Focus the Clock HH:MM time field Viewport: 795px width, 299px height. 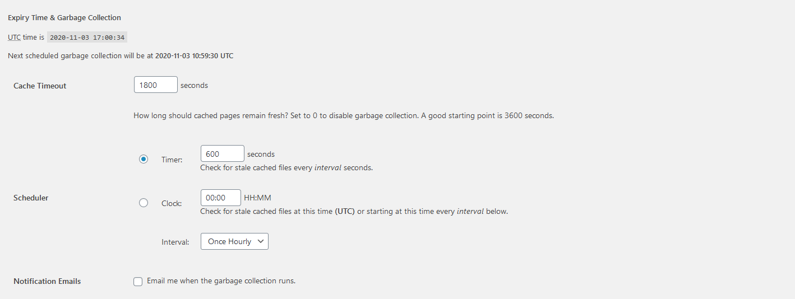220,198
